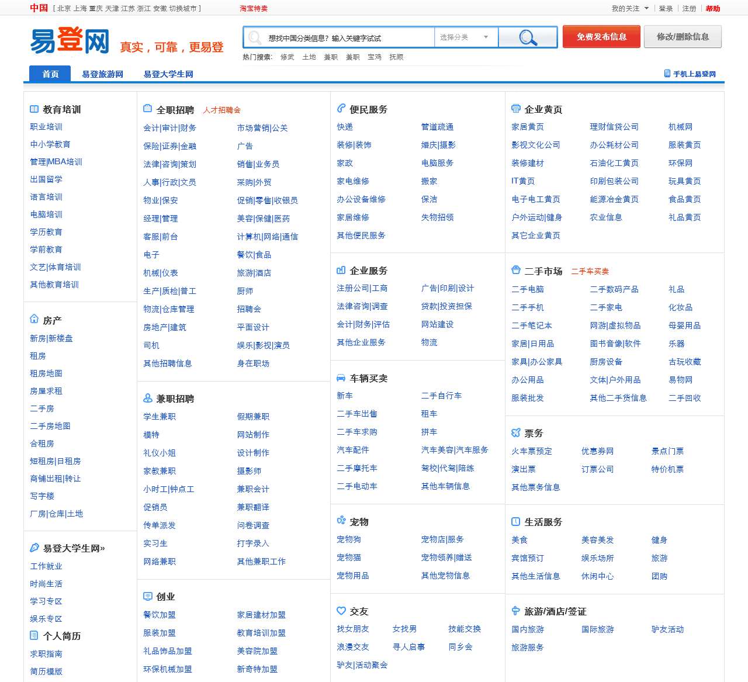Click the 教育培训 book icon

(34, 109)
